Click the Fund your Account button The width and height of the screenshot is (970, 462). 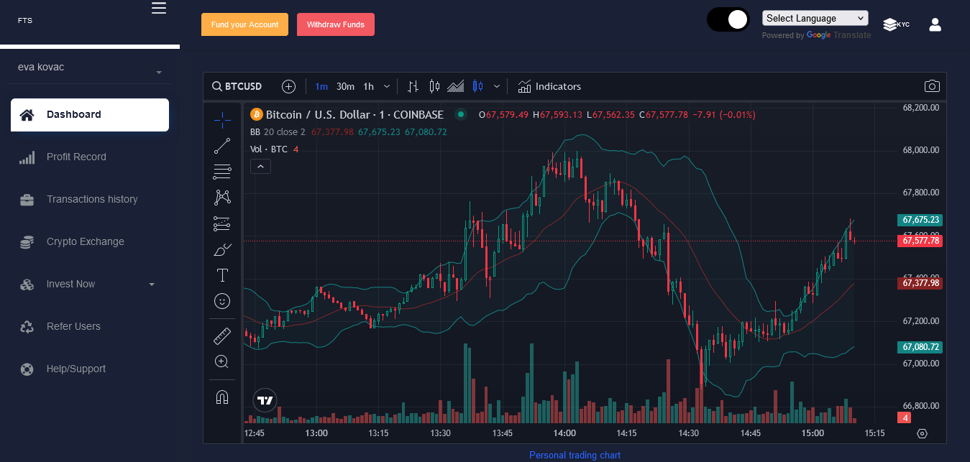(244, 24)
